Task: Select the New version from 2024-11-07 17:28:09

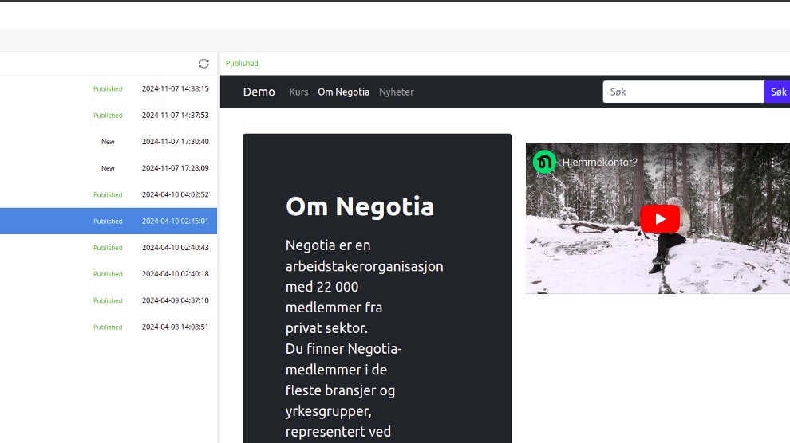Action: (x=109, y=168)
